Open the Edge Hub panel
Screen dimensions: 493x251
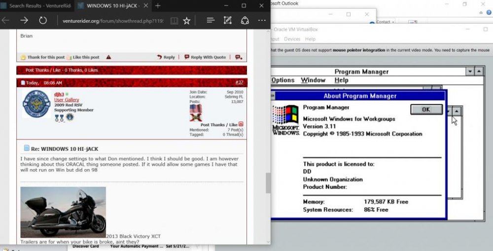point(211,20)
